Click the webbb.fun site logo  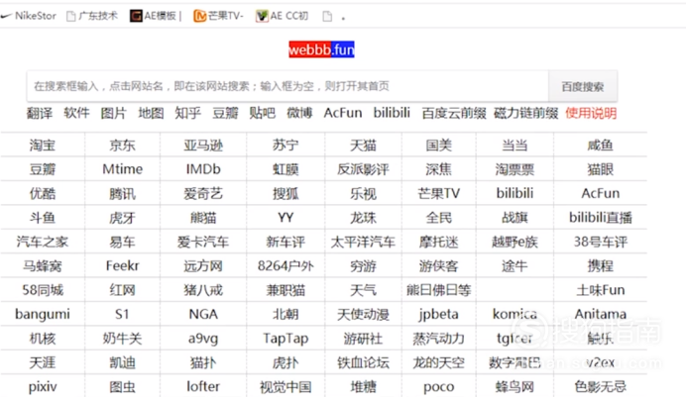321,50
